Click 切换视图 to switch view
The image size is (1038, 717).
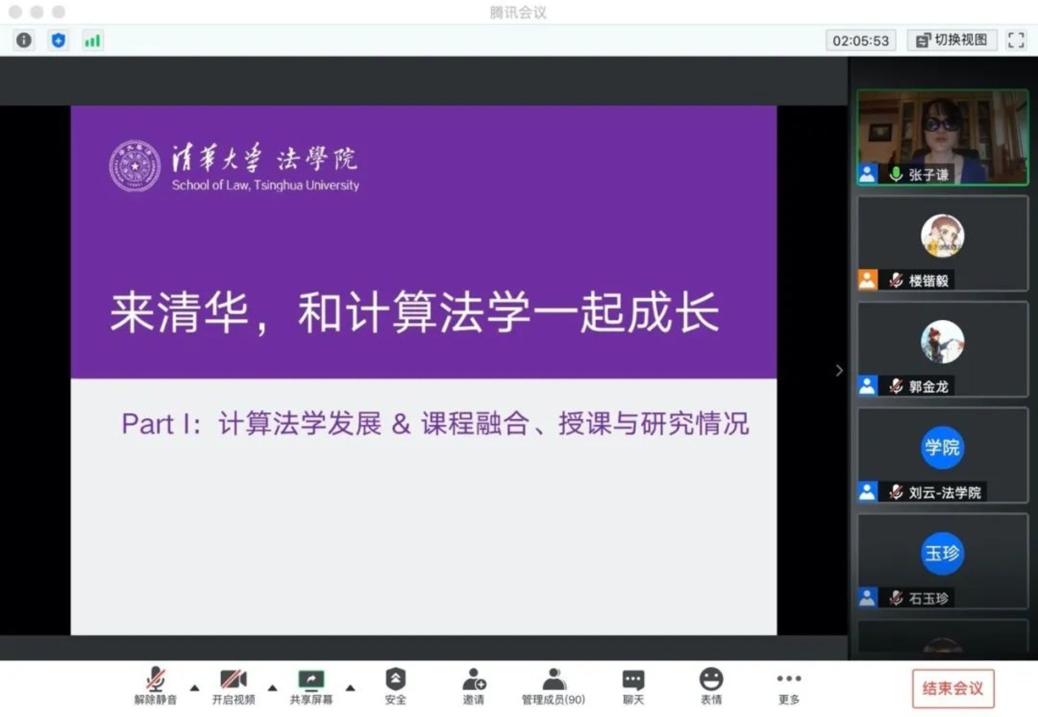coord(952,40)
